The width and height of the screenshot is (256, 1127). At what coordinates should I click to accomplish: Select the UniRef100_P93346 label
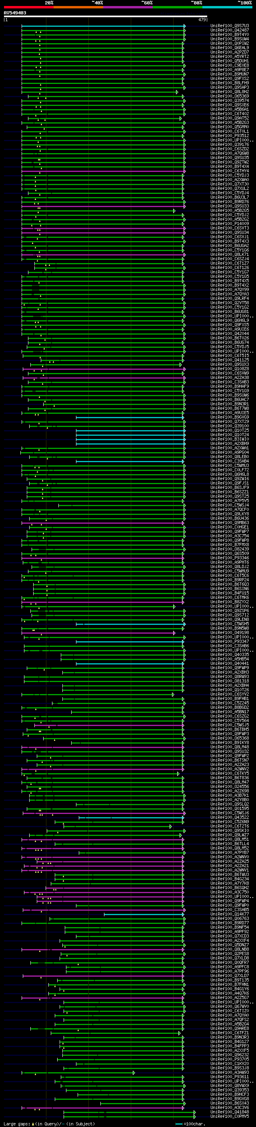(230, 558)
